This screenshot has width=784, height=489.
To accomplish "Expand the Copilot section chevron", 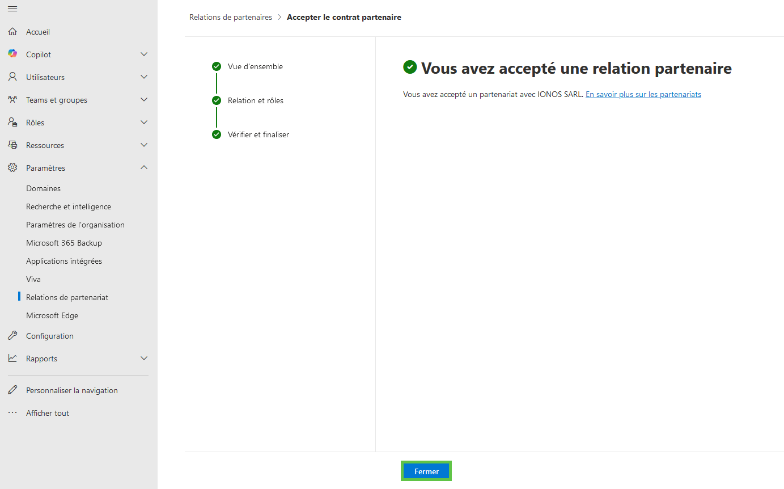I will click(144, 54).
